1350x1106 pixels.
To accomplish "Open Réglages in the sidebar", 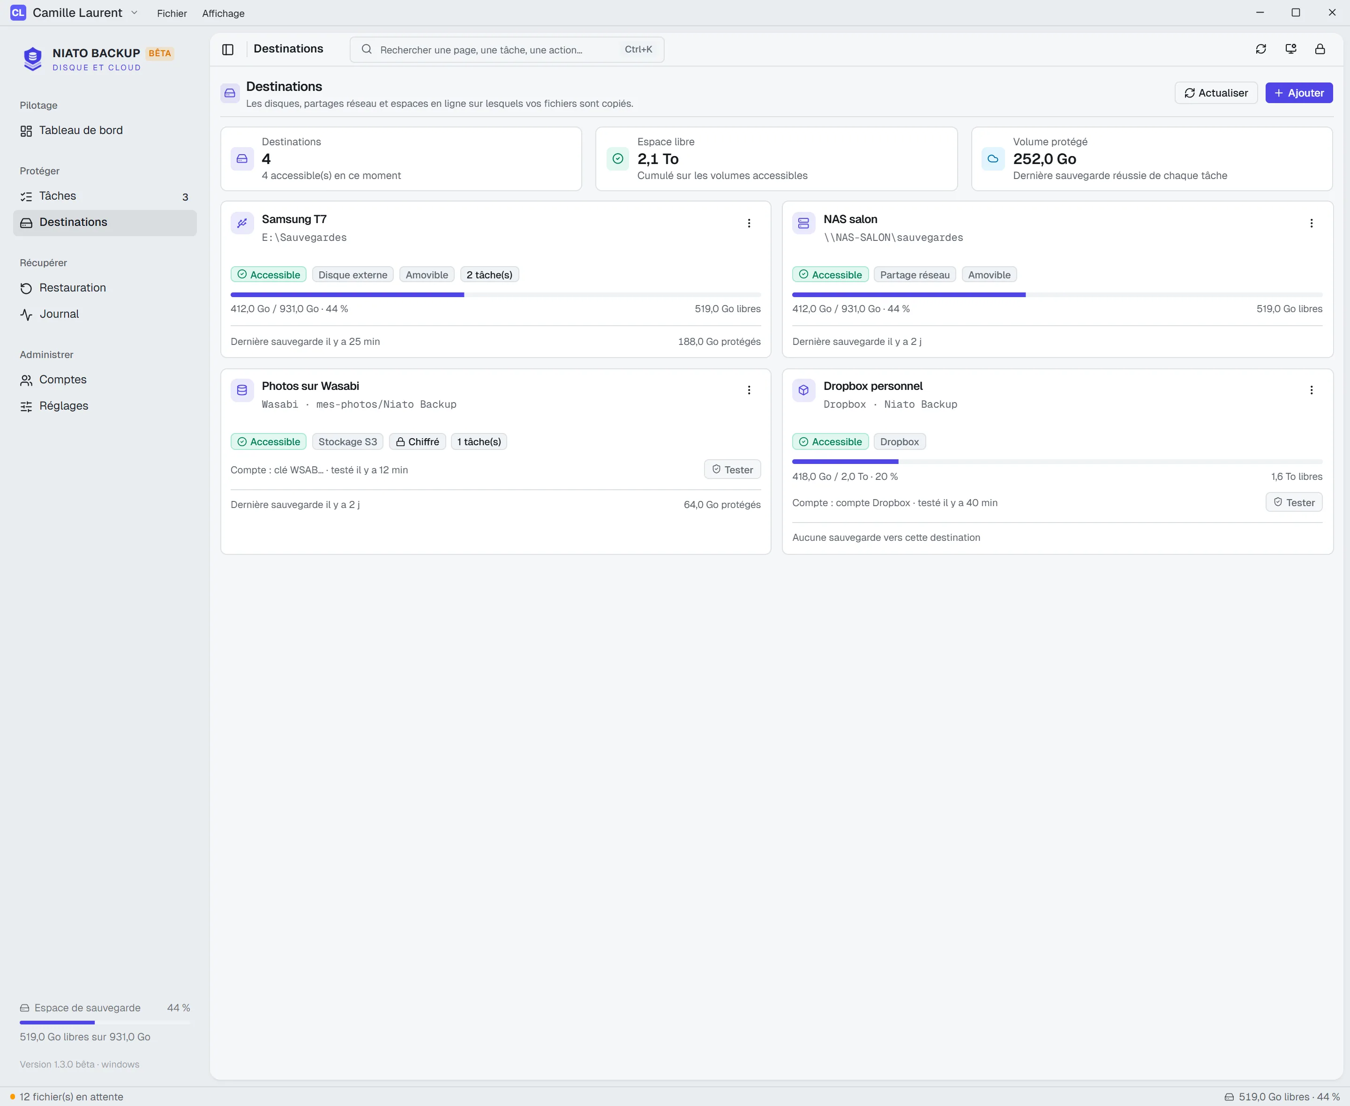I will 105,406.
